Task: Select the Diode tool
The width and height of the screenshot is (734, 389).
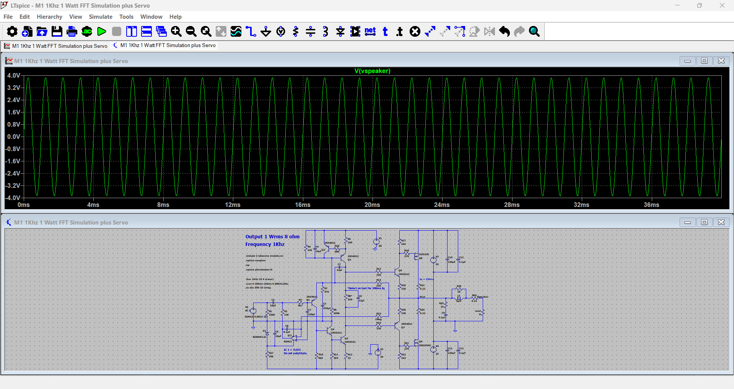Action: 340,31
